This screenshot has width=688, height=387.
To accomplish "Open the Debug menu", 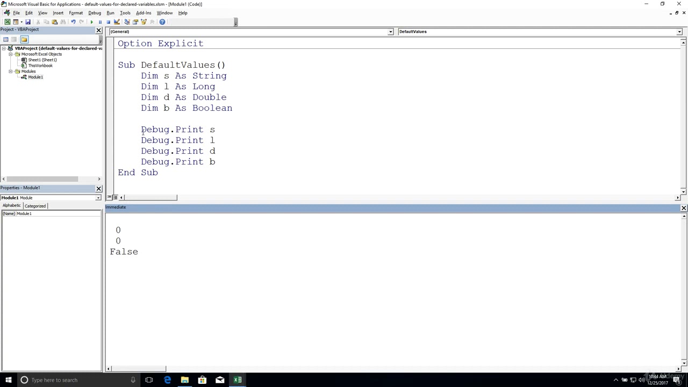I will 95,13.
